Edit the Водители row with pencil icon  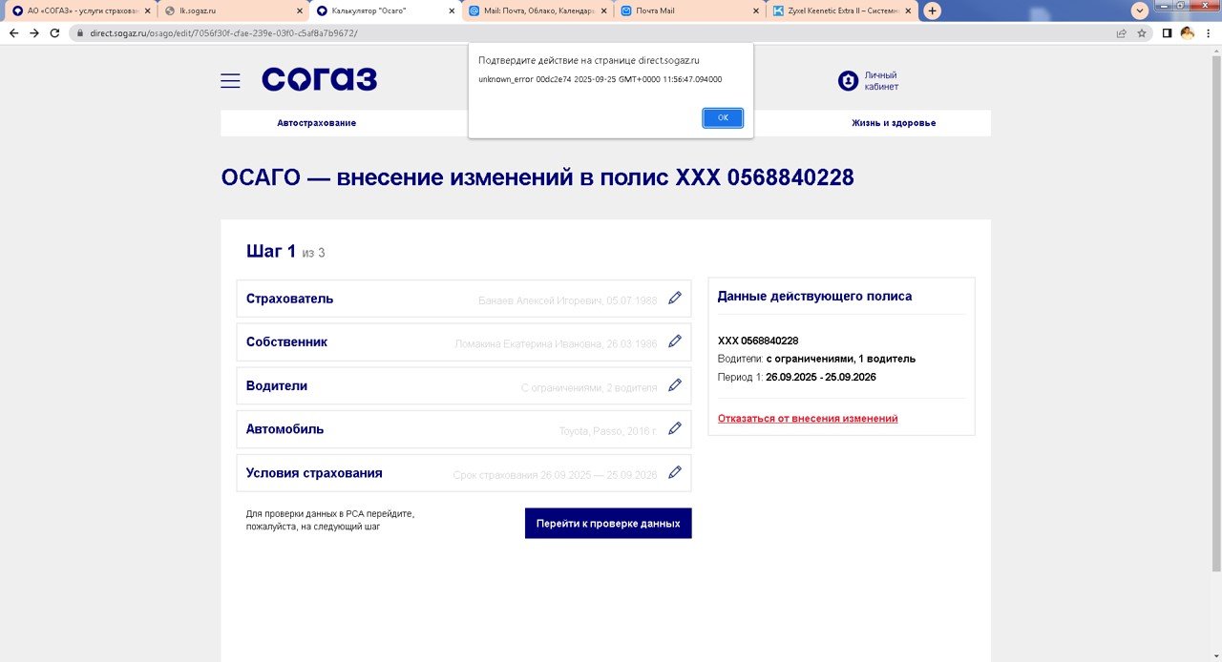tap(675, 385)
